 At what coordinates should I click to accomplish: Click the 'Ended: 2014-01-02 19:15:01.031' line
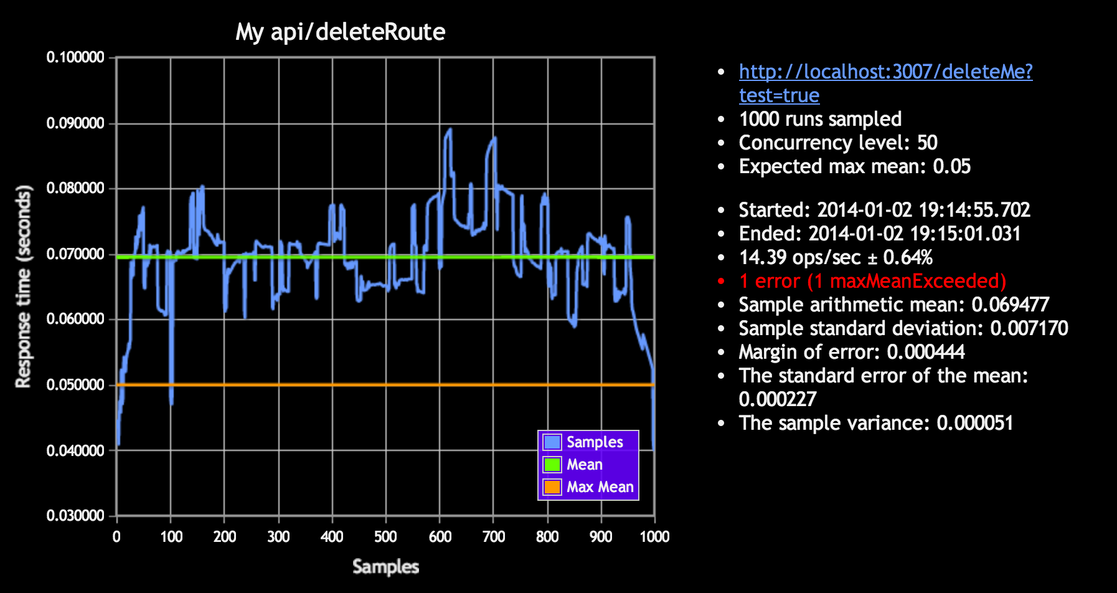[880, 234]
